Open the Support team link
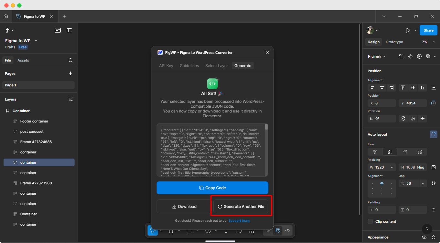 [x=239, y=221]
